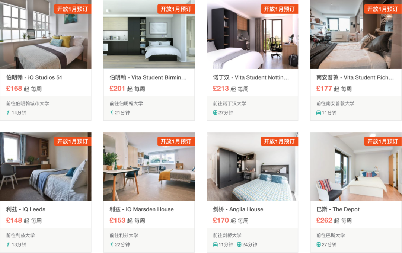Select the £262 起 每周 price
Image resolution: width=402 pixels, height=253 pixels.
tap(334, 221)
